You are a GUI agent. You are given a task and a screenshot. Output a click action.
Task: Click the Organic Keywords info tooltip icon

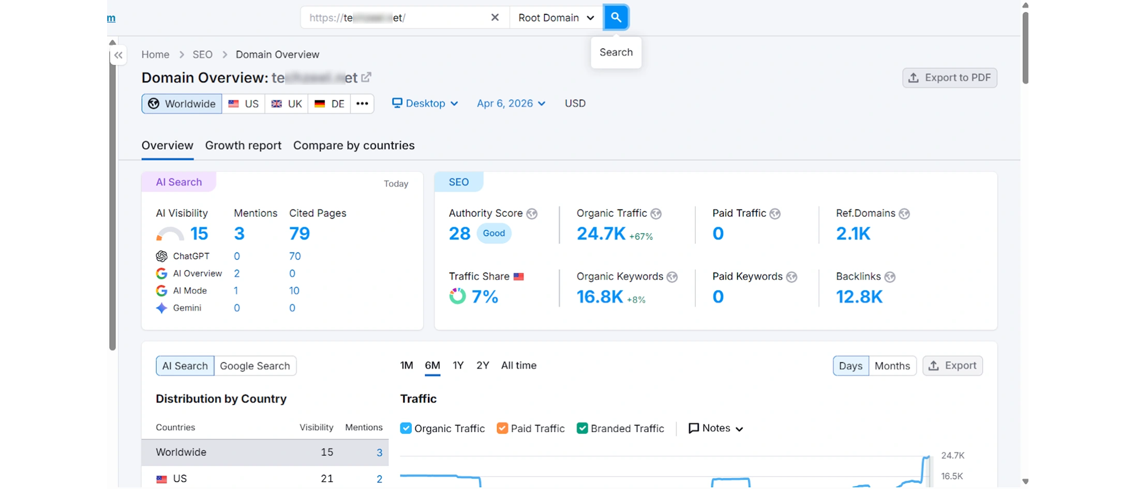[x=672, y=277]
